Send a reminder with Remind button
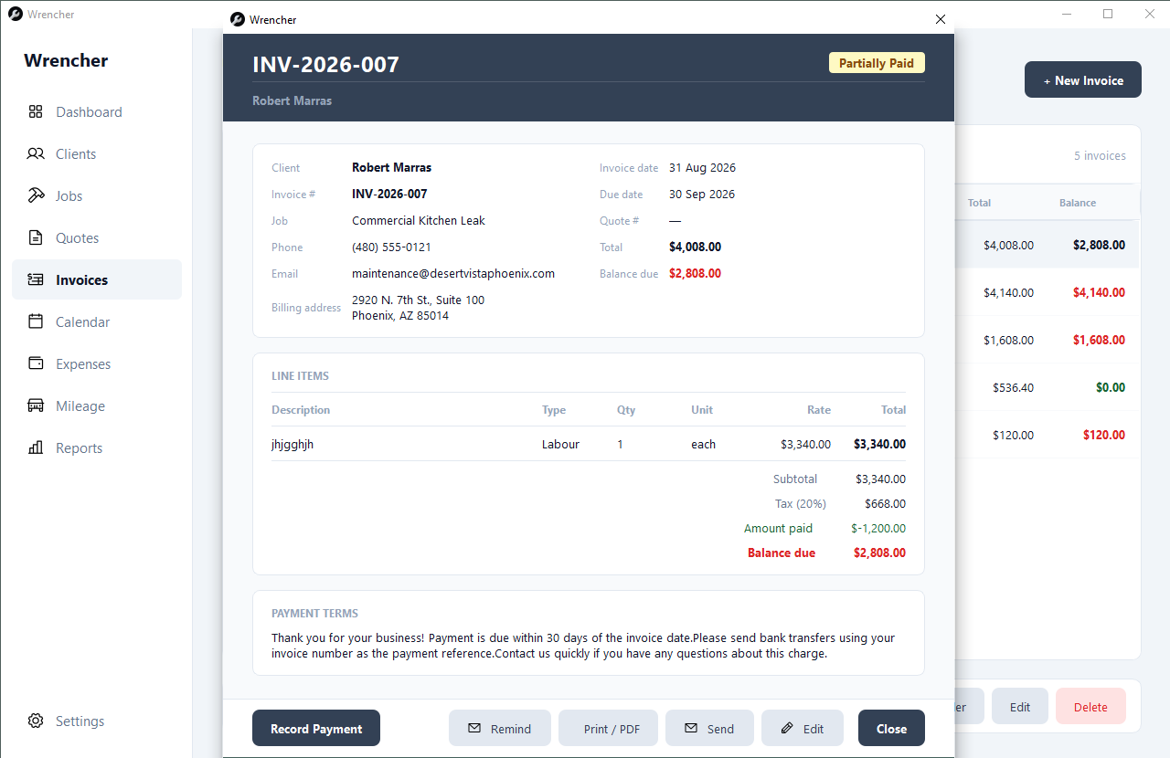 500,729
